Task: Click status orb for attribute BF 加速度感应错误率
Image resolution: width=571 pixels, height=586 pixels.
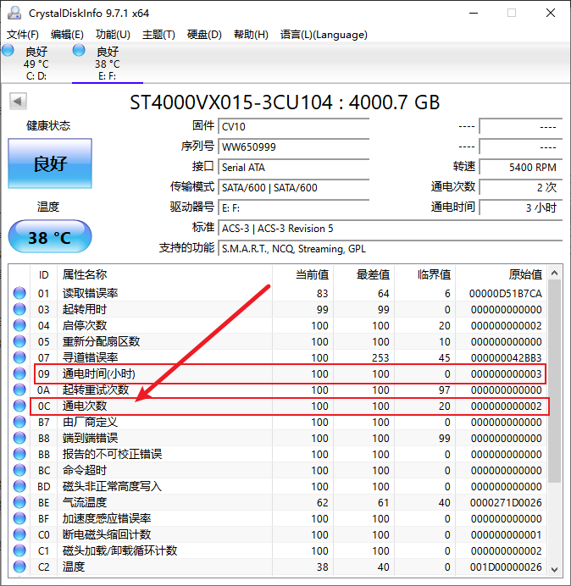Action: tap(19, 518)
